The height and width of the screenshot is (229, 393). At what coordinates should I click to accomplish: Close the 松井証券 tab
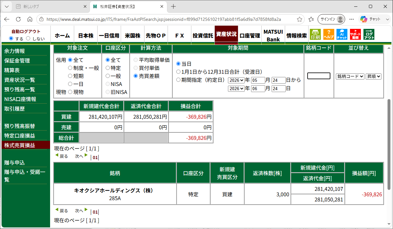point(162,6)
